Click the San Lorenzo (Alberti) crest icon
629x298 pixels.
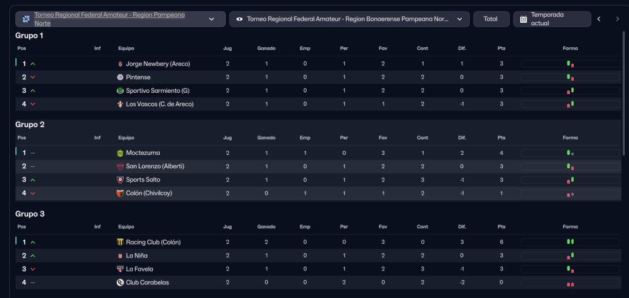[121, 167]
